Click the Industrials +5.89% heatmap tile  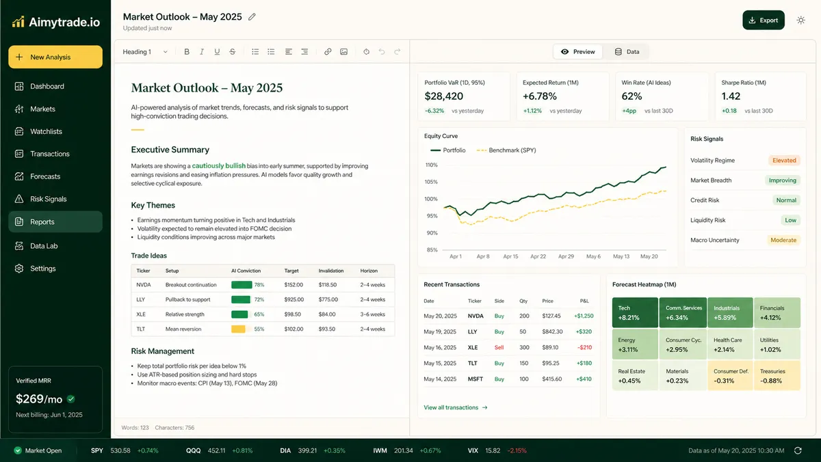pos(730,313)
